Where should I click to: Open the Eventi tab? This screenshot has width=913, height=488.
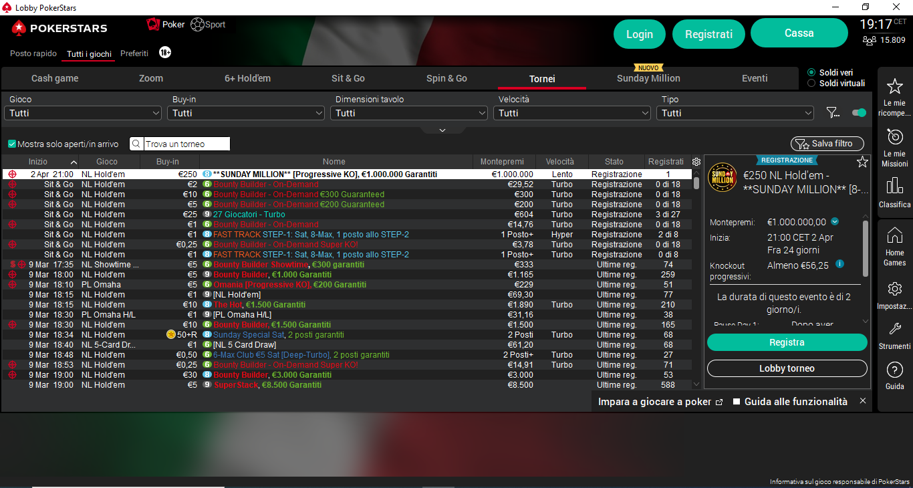click(x=755, y=78)
